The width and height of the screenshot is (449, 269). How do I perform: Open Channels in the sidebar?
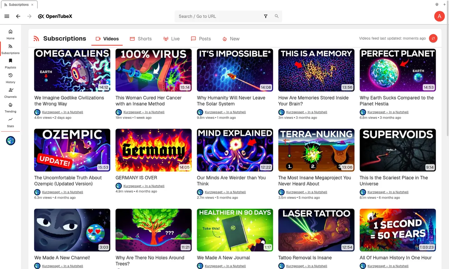[x=11, y=92]
